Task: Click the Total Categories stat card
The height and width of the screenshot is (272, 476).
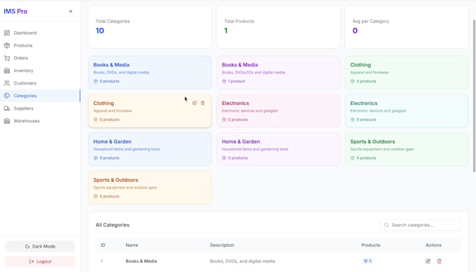Action: [x=150, y=27]
